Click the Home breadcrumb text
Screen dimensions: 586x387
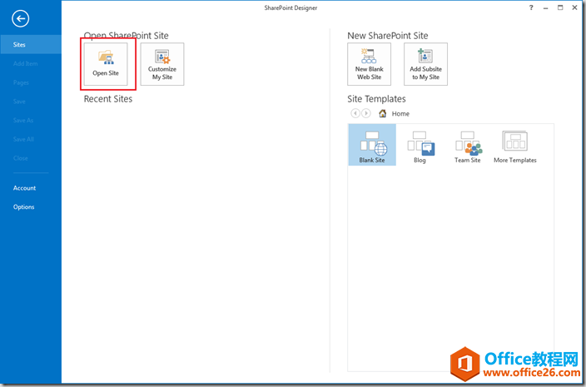[x=400, y=113]
